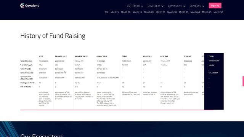Click the Covalent logo icon

click(22, 6)
